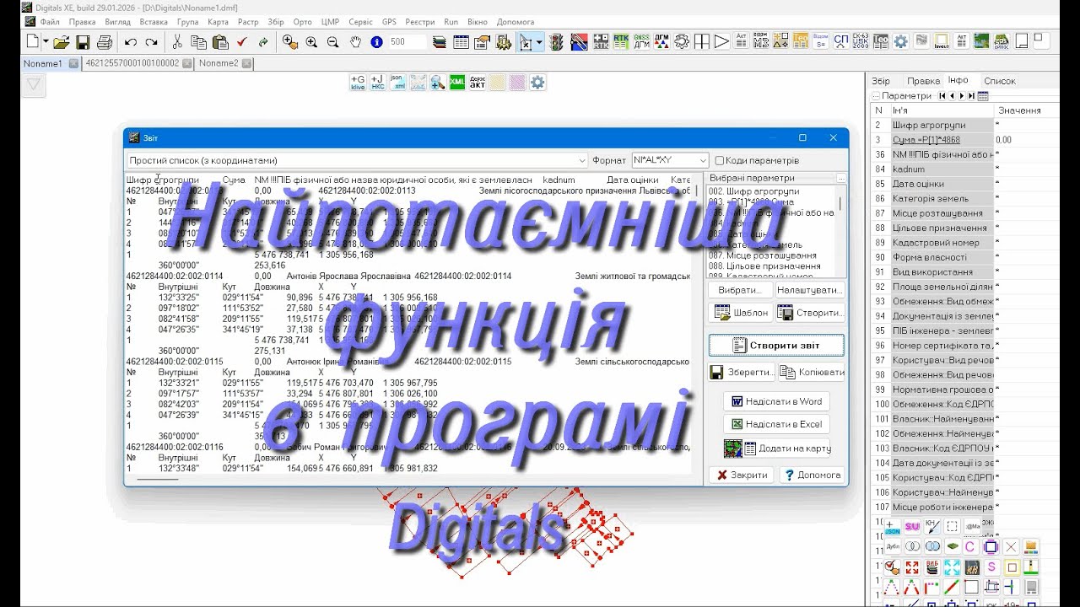Click the json xml export icon
1080x607 pixels.
[397, 82]
